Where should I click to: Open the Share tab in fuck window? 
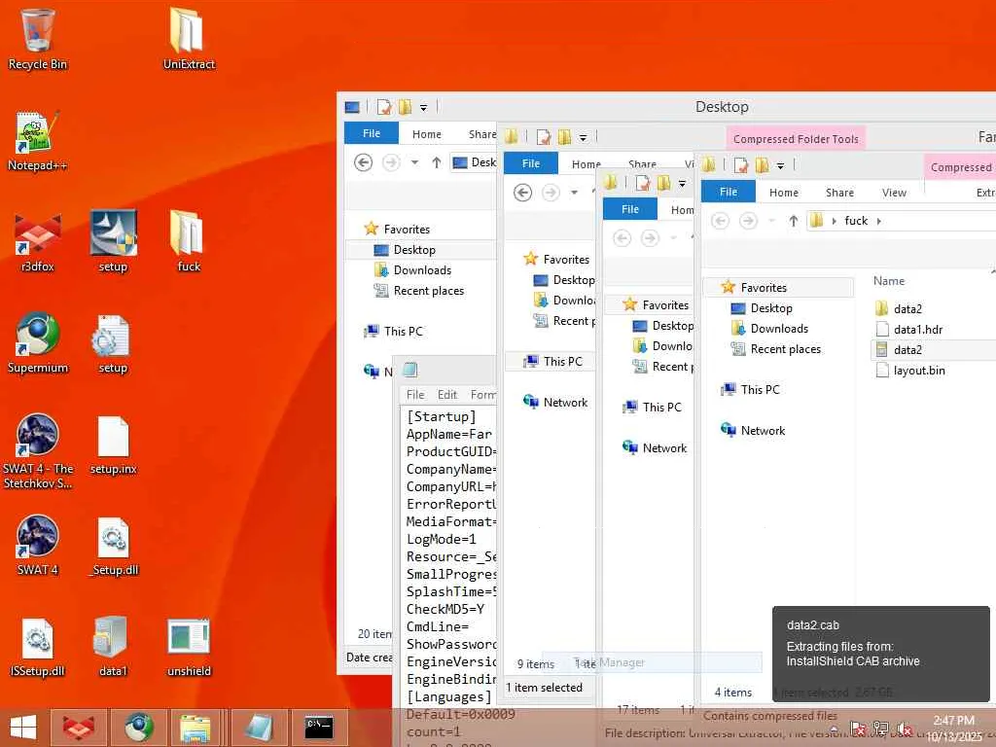[x=839, y=193]
